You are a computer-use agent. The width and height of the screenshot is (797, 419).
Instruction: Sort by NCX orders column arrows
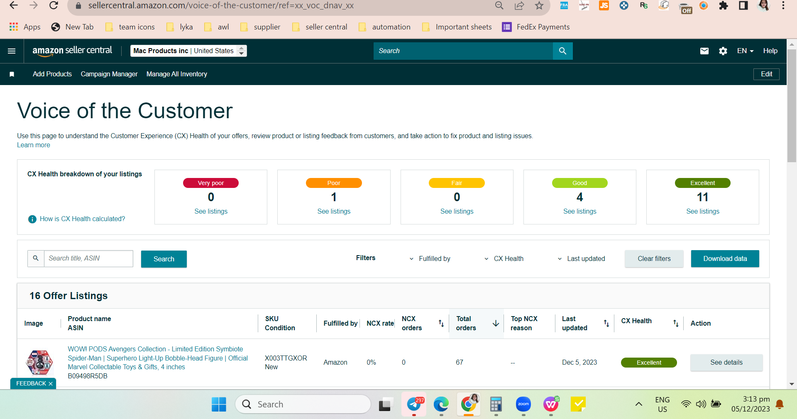tap(441, 323)
